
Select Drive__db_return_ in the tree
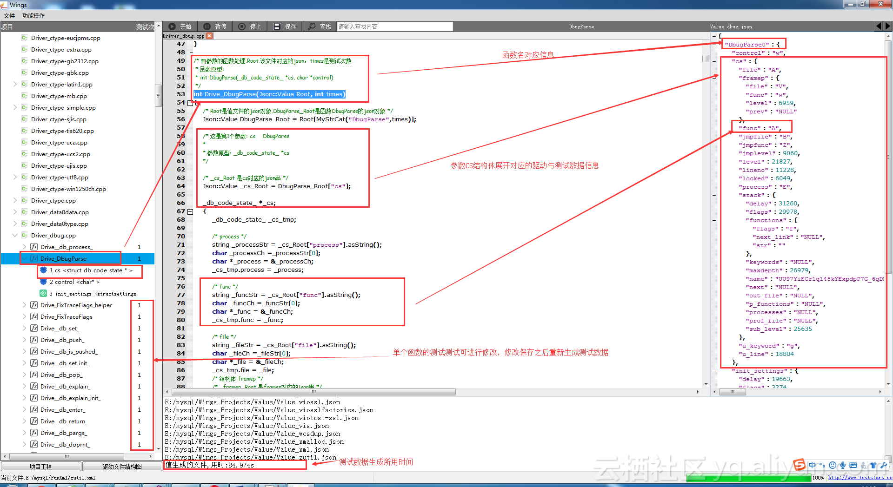(64, 421)
